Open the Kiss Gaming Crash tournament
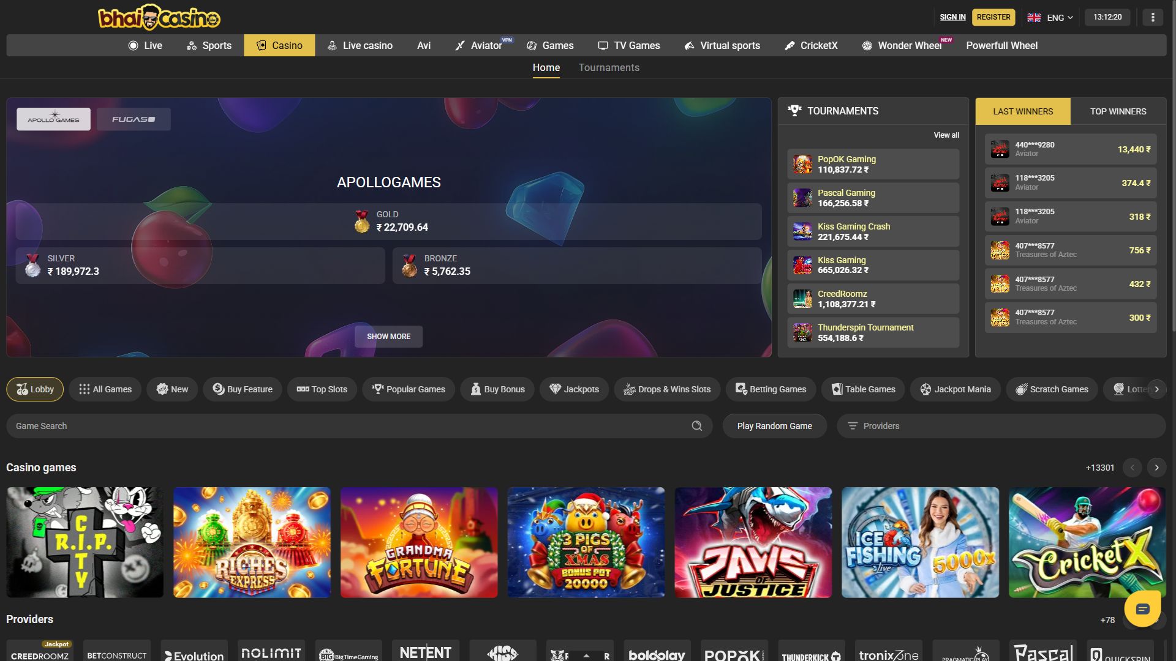 [873, 231]
